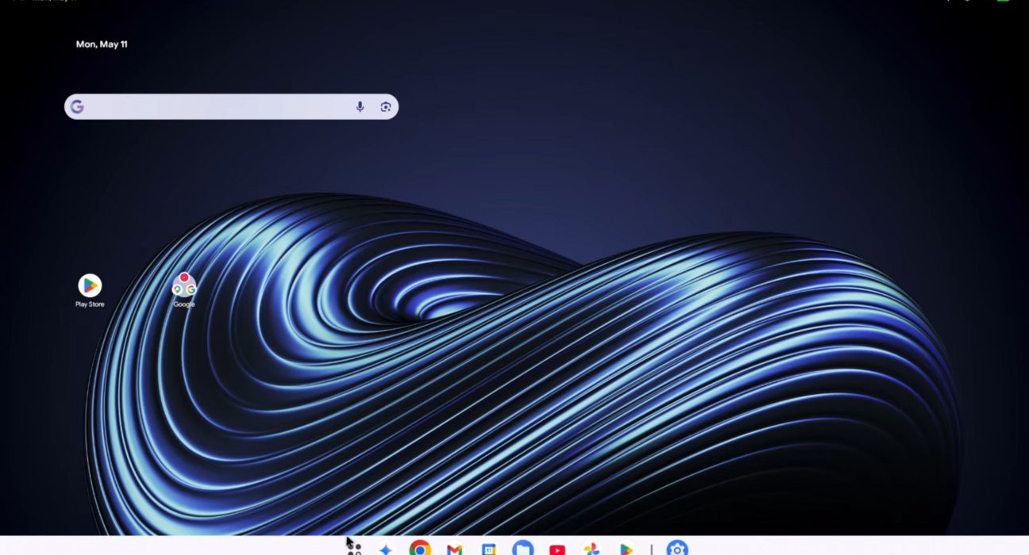Image resolution: width=1029 pixels, height=555 pixels.
Task: Expand the Google apps folder
Action: (184, 285)
